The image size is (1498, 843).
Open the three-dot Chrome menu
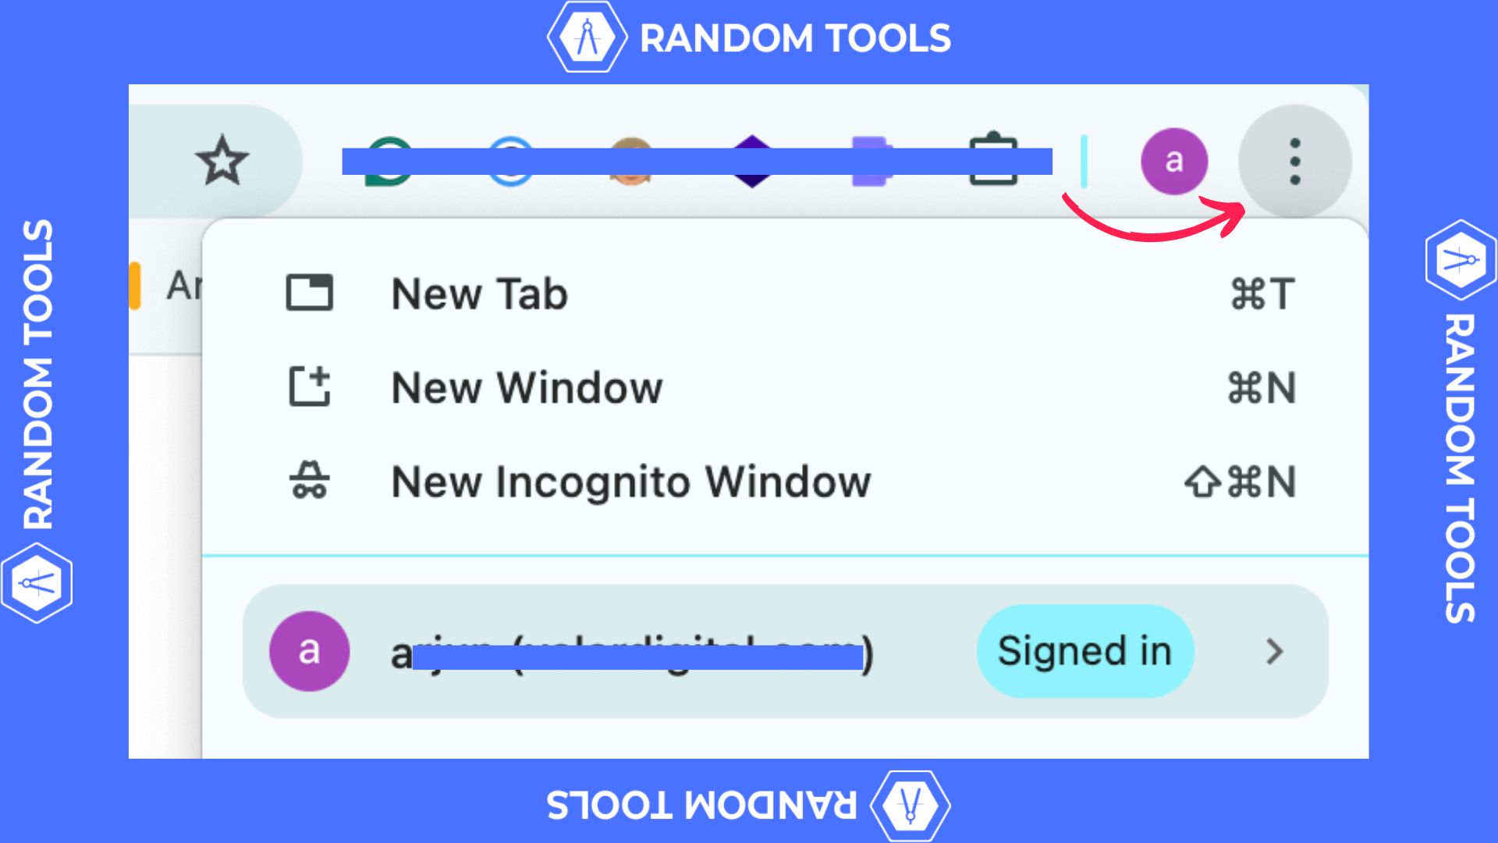[x=1294, y=160]
